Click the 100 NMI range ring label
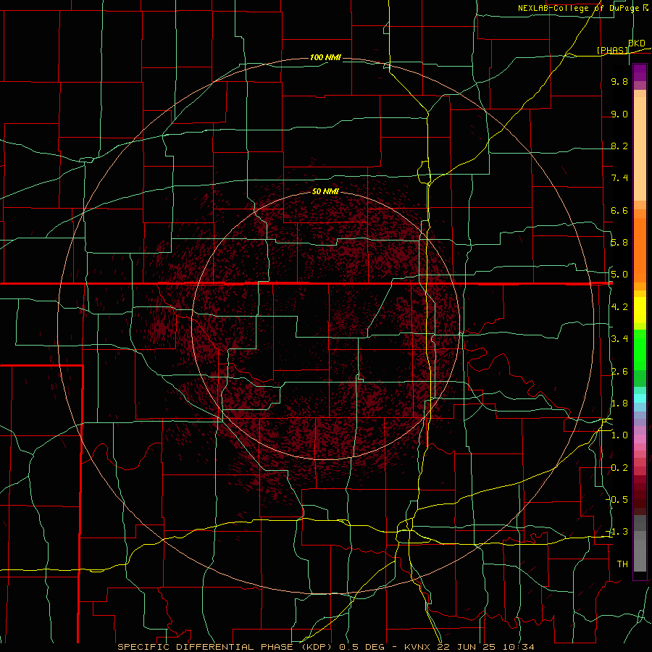The width and height of the screenshot is (652, 652). [x=325, y=57]
